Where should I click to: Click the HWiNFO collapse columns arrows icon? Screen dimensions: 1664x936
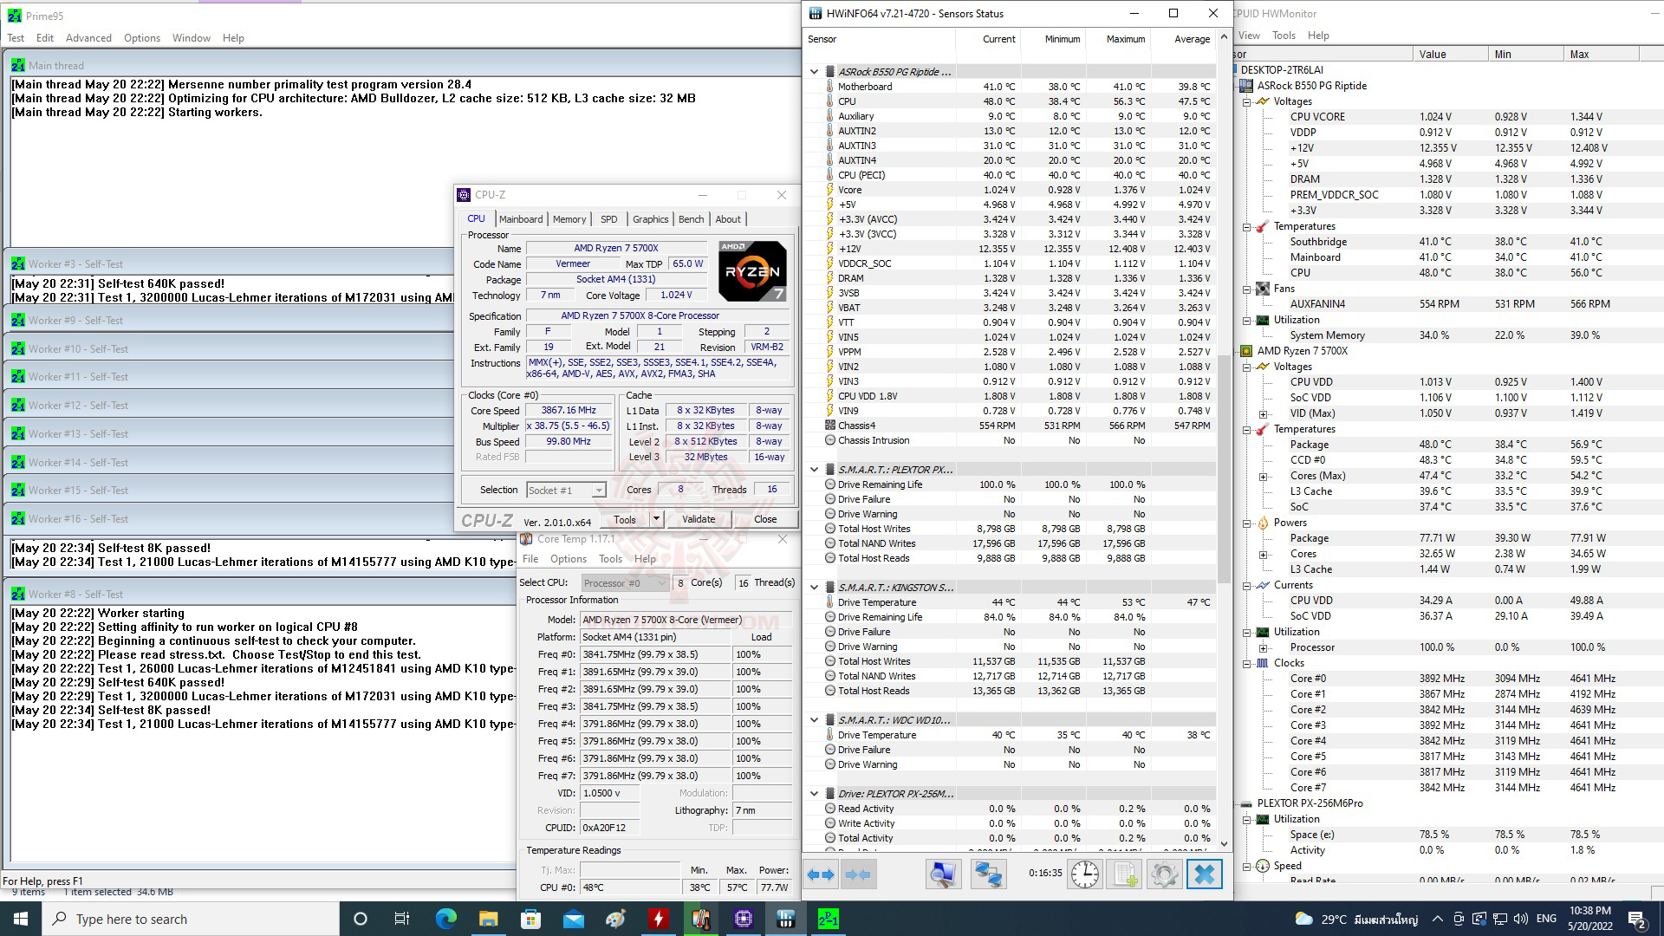857,874
